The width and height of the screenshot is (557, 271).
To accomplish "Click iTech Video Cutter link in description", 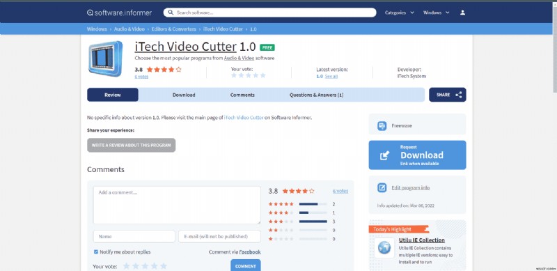I will click(244, 117).
